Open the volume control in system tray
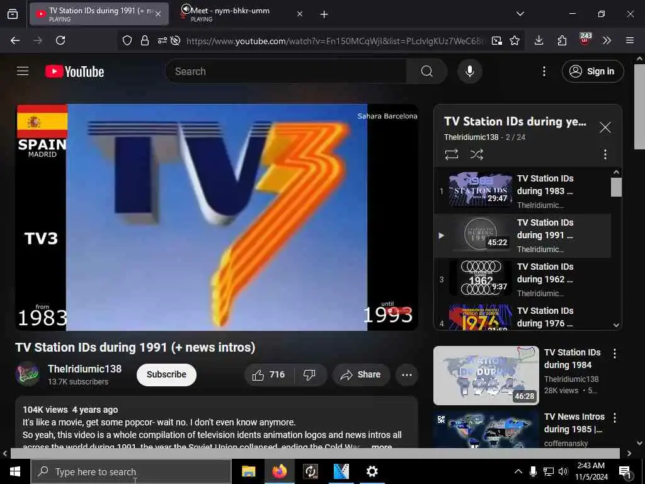This screenshot has height=484, width=645. click(562, 471)
